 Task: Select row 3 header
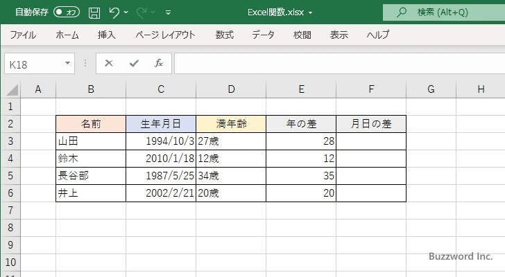[10, 141]
